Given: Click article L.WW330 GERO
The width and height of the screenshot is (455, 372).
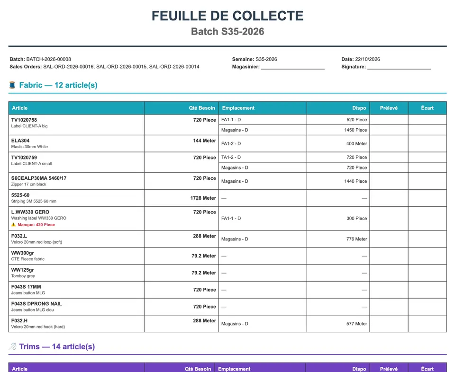Looking at the screenshot, I should pyautogui.click(x=30, y=212).
